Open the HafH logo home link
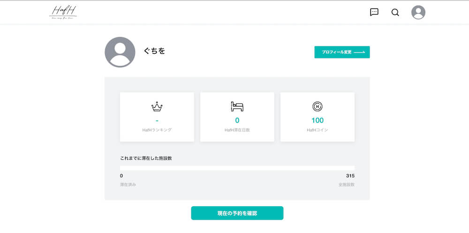This screenshot has width=469, height=233. coord(63,12)
